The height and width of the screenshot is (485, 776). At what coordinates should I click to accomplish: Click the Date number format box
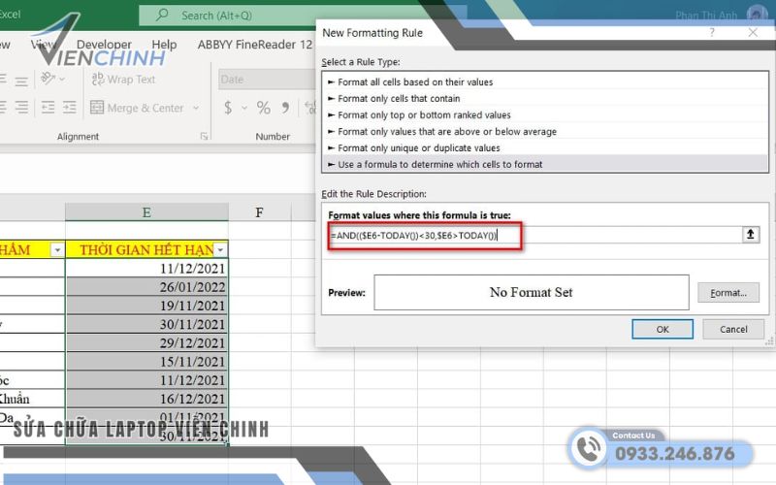click(x=268, y=80)
